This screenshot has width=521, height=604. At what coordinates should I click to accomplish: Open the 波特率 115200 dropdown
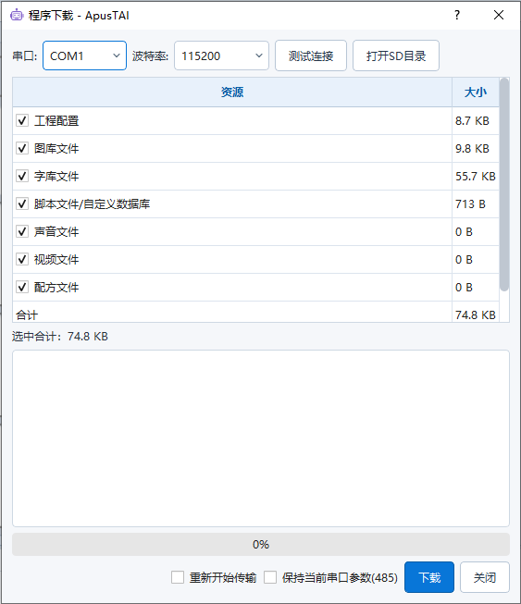221,55
